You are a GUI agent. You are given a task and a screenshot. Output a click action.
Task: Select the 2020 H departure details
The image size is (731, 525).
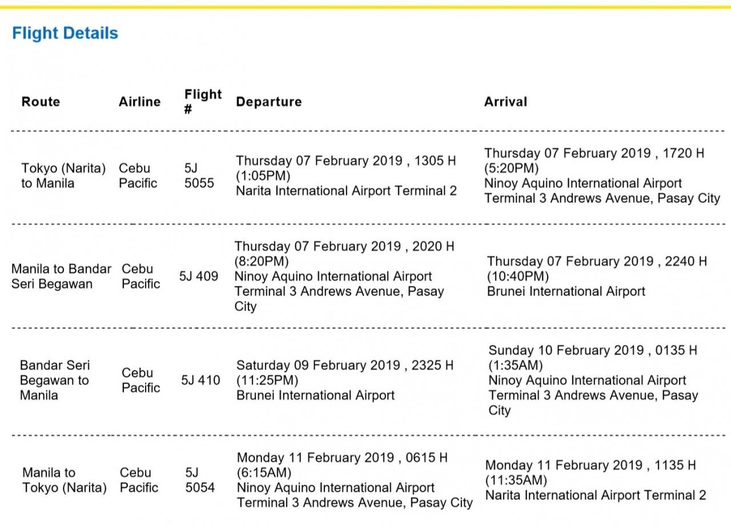click(x=344, y=276)
